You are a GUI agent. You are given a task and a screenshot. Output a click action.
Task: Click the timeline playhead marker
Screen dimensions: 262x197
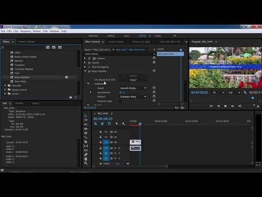tap(140, 124)
